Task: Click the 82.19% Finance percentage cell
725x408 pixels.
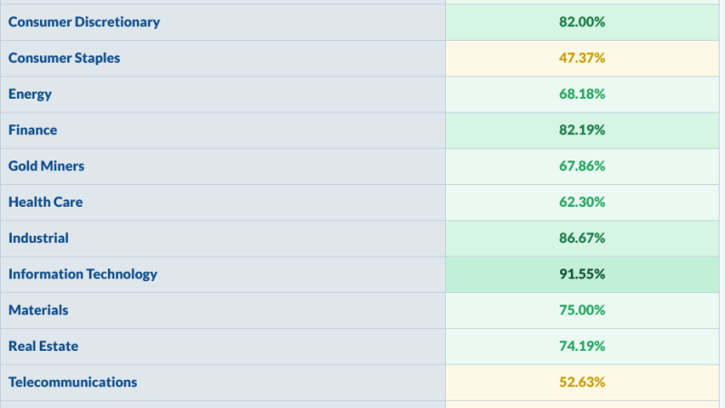Action: coord(582,131)
